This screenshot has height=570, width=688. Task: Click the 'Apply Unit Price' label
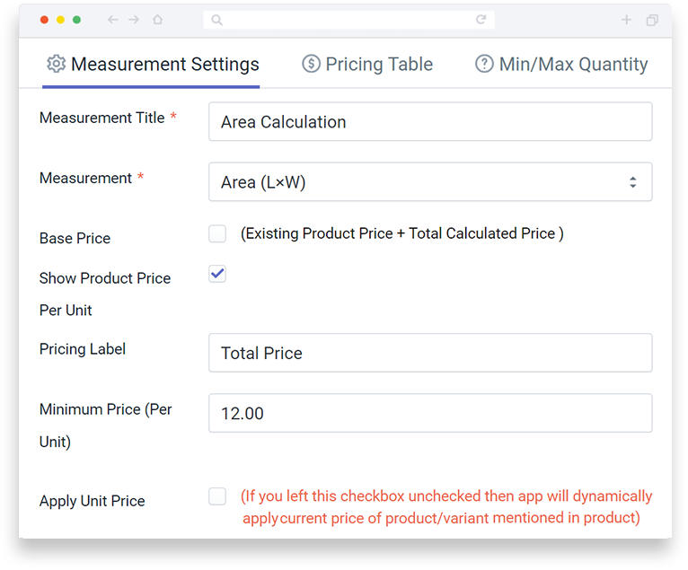pos(93,501)
